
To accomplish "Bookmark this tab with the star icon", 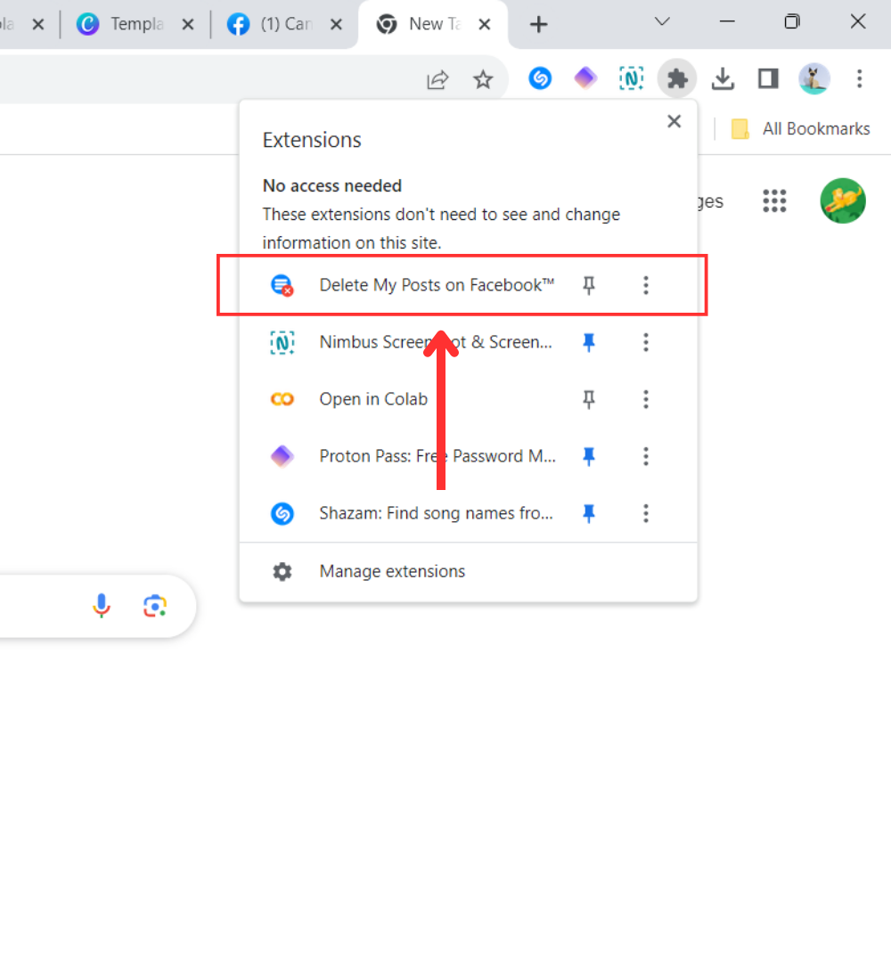I will (x=483, y=79).
